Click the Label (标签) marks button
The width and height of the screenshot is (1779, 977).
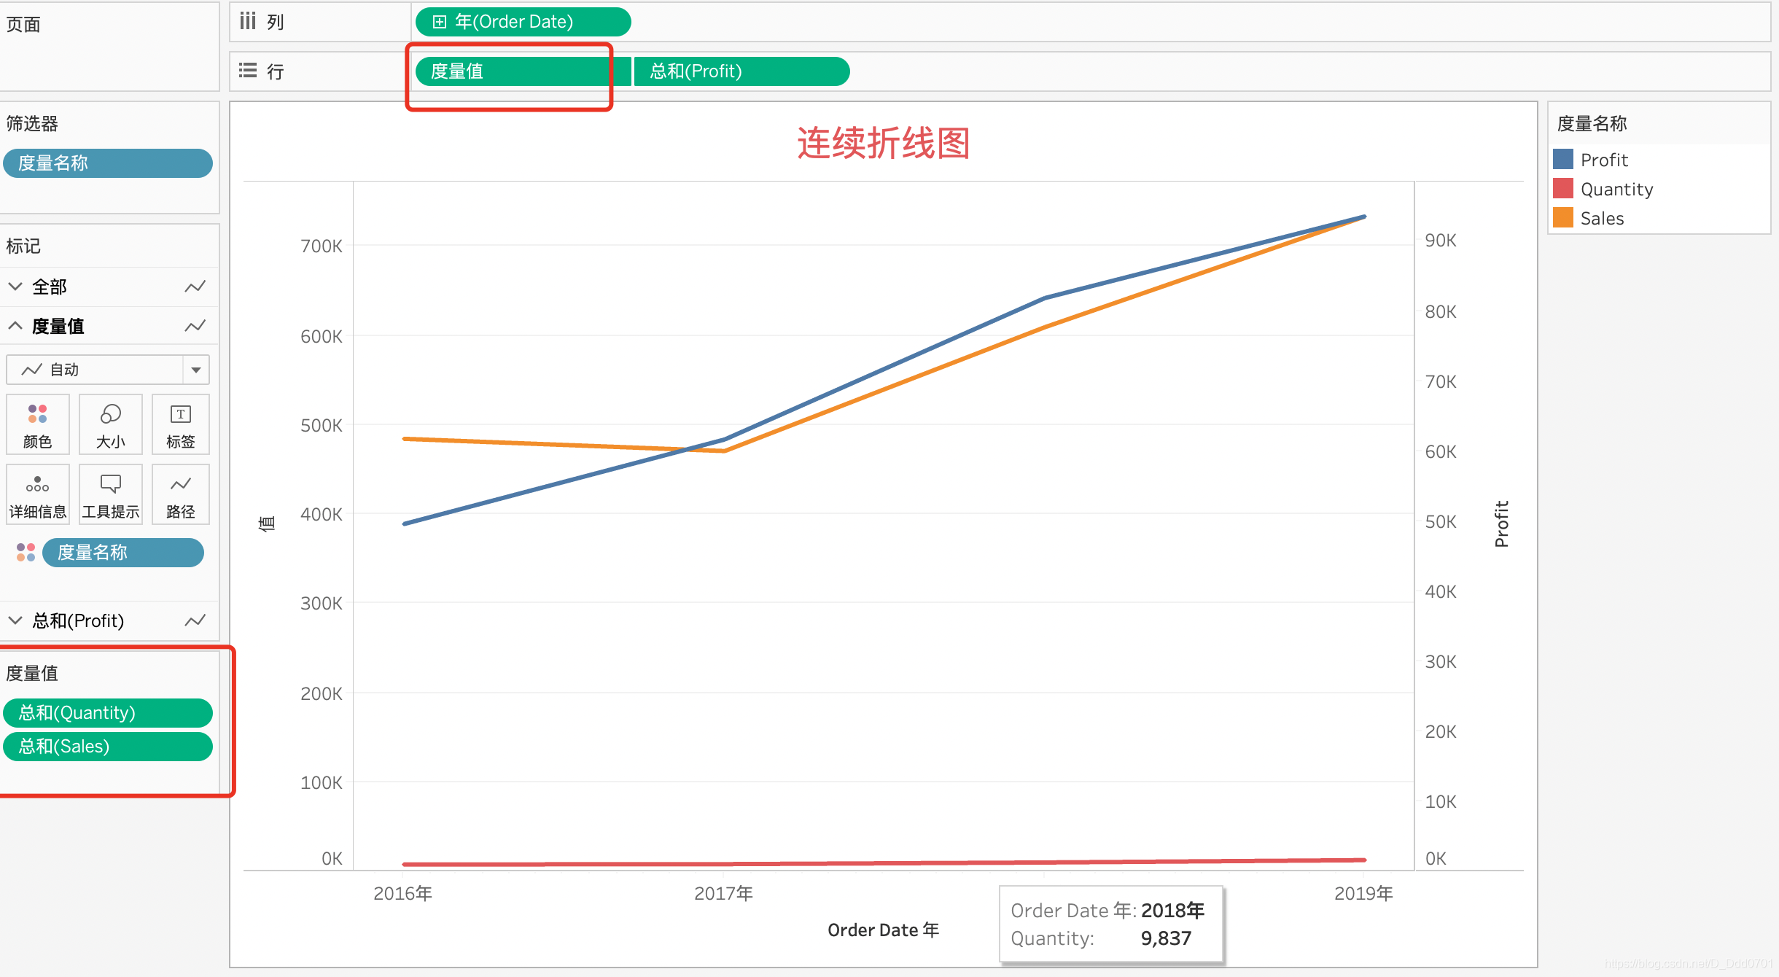[x=181, y=424]
